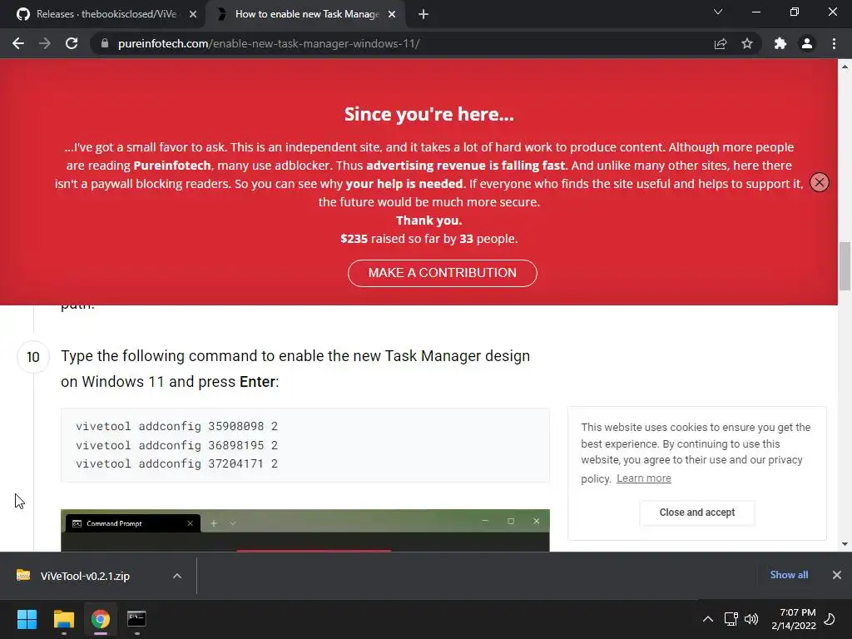Click the 'vivetool addconfig 36898195 2' line

pos(176,445)
